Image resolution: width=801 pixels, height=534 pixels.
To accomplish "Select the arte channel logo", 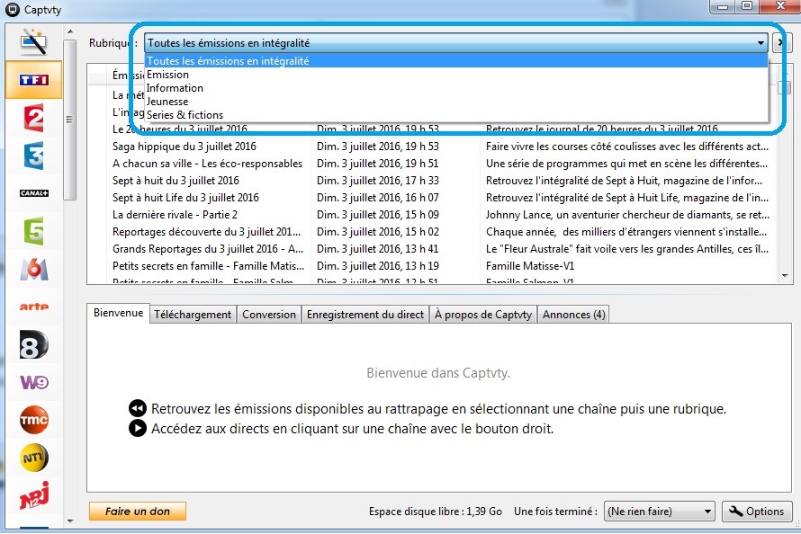I will point(33,307).
